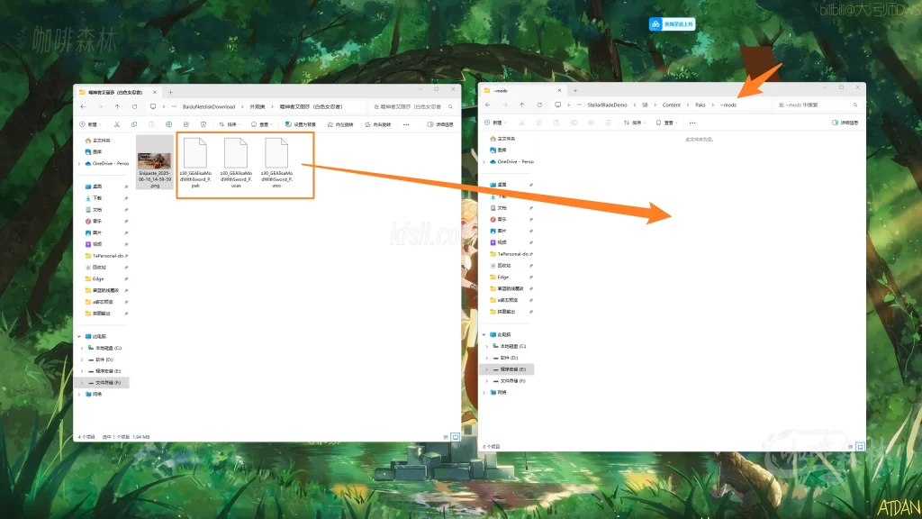The height and width of the screenshot is (519, 922).
Task: Open Home in the left window sidebar
Action: click(97, 140)
